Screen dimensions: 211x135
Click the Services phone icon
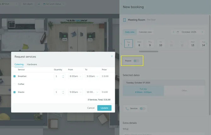(127, 108)
